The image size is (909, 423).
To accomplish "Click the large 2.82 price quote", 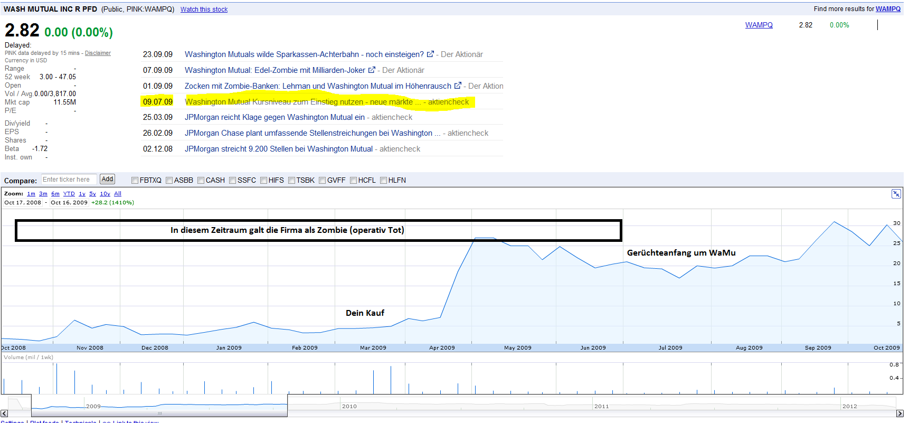I will tap(22, 30).
